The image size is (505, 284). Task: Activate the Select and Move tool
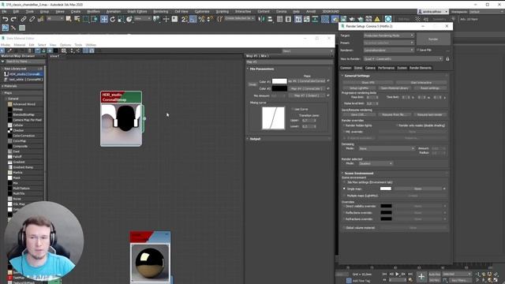(103, 19)
